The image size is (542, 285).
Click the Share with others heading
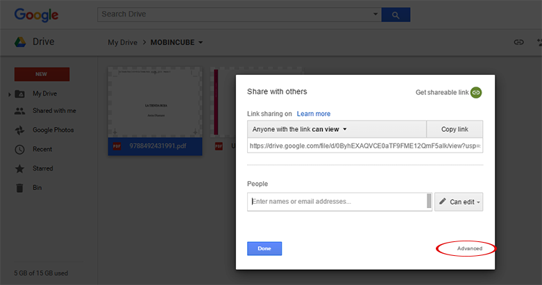point(277,92)
